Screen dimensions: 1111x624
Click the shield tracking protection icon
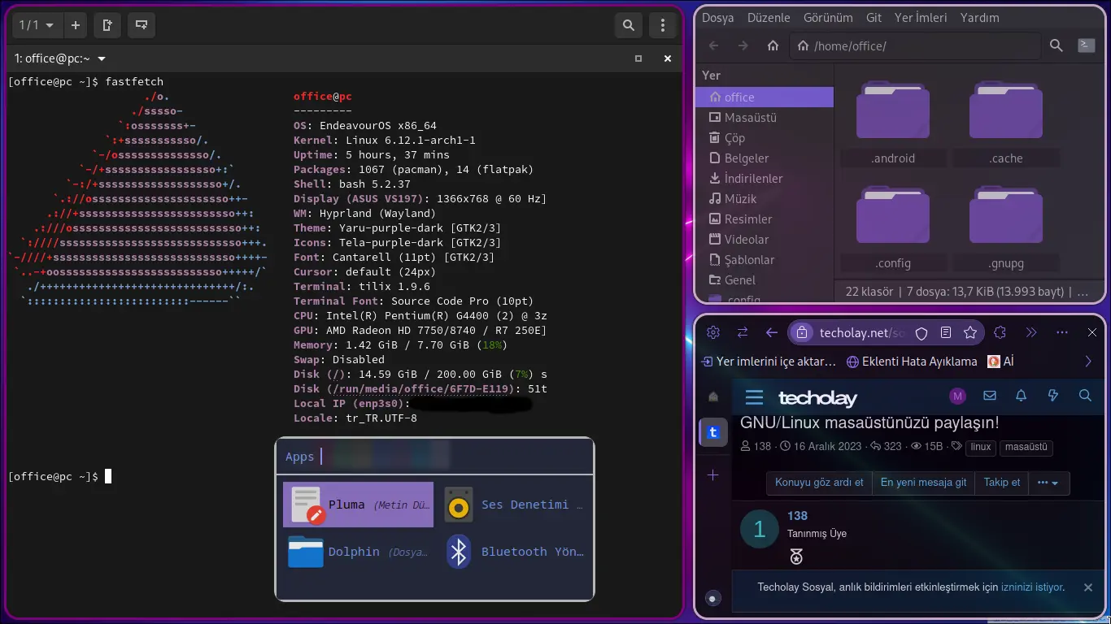tap(921, 332)
